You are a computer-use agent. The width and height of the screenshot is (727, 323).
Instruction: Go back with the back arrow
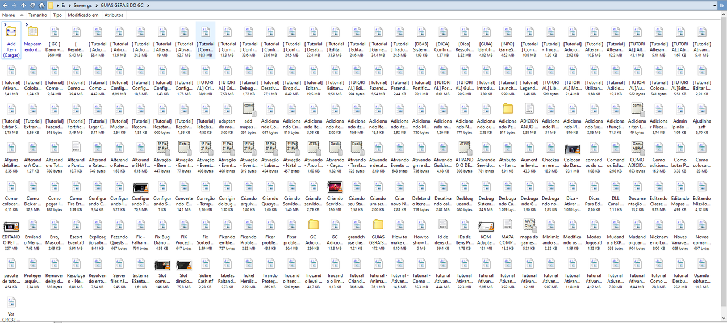click(x=5, y=5)
